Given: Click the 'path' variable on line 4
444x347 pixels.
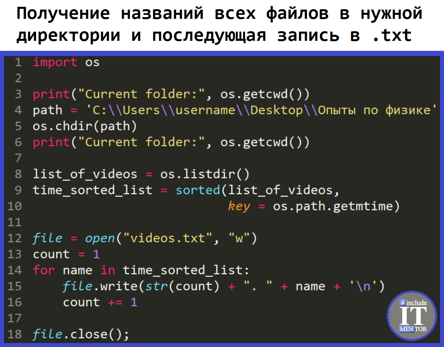Looking at the screenshot, I should click(x=48, y=110).
